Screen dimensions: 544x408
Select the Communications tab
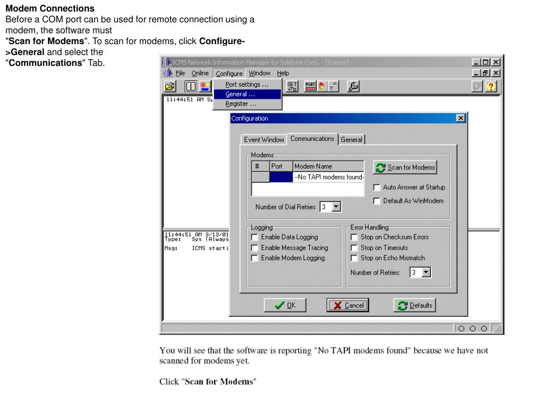point(312,139)
